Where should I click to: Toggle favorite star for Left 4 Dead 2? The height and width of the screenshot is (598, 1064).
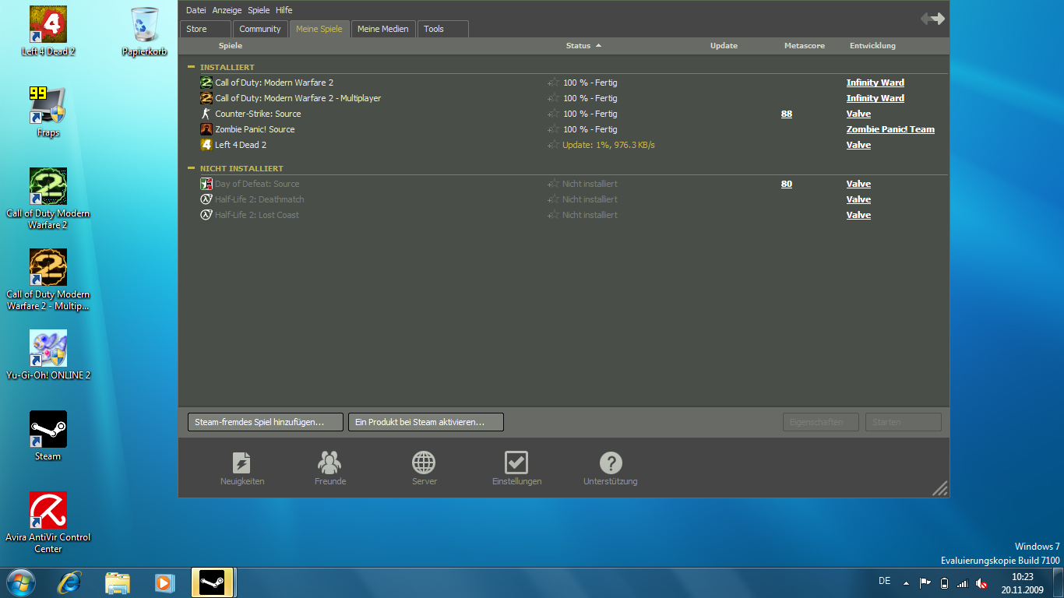[554, 145]
